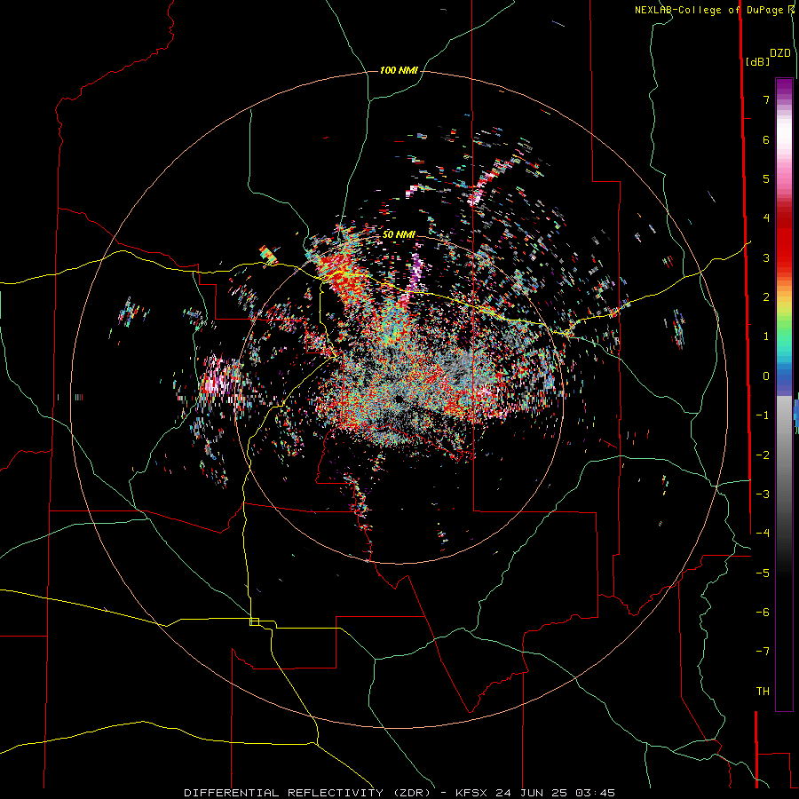Click the -4 value on the color scale
The height and width of the screenshot is (799, 799).
click(x=763, y=533)
